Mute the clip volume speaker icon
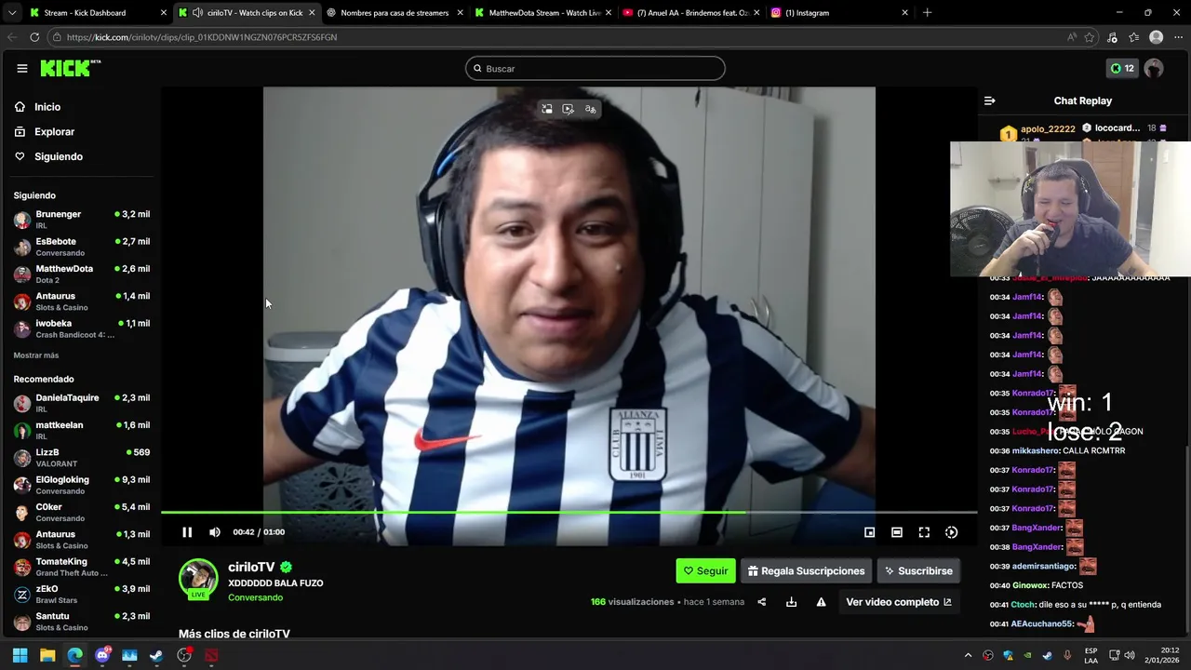This screenshot has width=1191, height=670. click(215, 532)
